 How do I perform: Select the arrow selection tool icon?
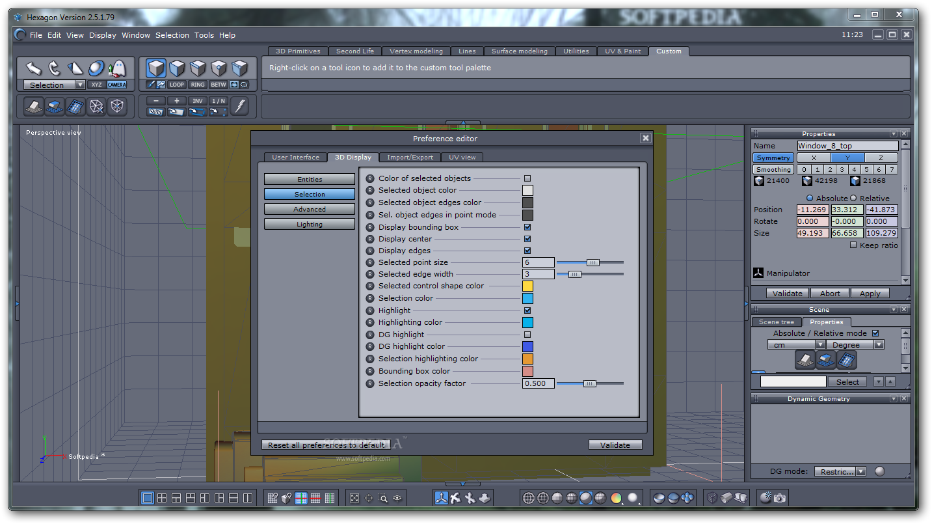point(33,68)
